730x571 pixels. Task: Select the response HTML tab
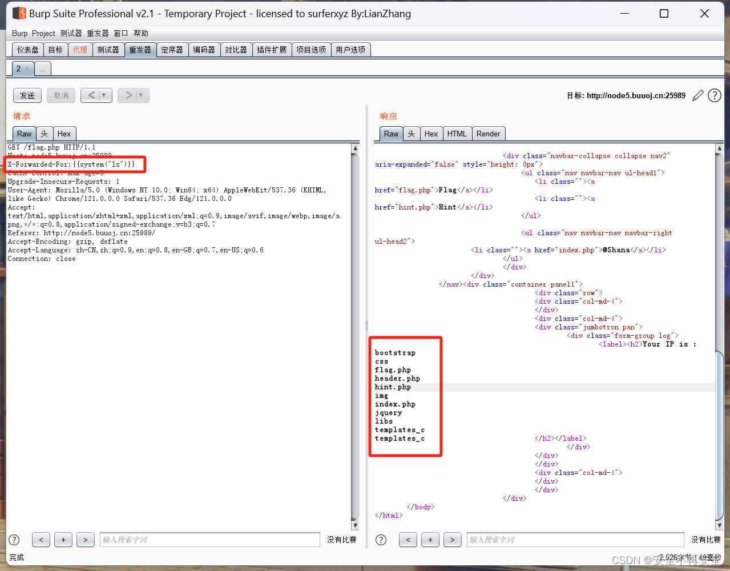[x=457, y=134]
